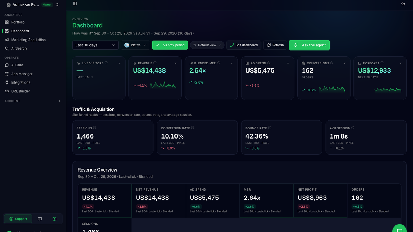Image resolution: width=413 pixels, height=232 pixels.
Task: Click the pulse icon on Live Visitors
Action: click(78, 63)
